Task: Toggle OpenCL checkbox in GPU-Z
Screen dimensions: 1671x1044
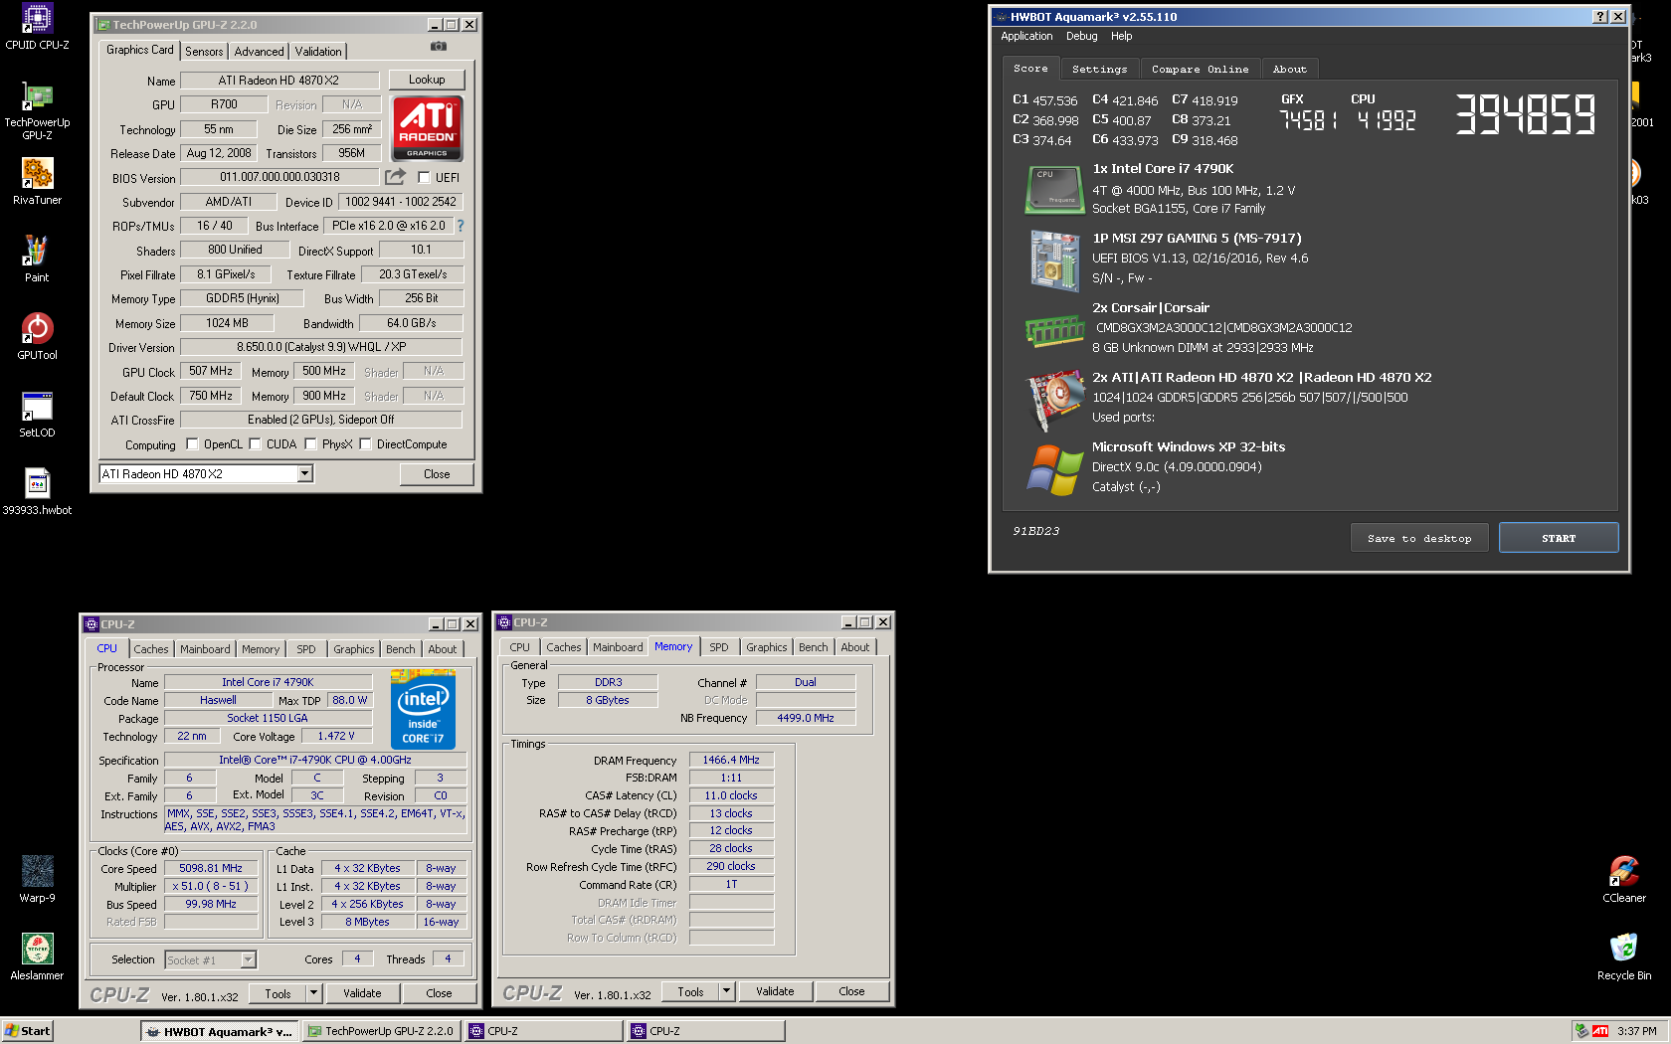Action: (193, 444)
